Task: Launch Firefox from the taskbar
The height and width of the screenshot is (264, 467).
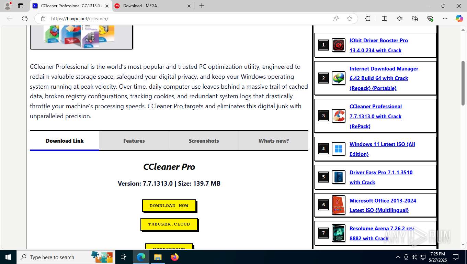Action: 175,257
